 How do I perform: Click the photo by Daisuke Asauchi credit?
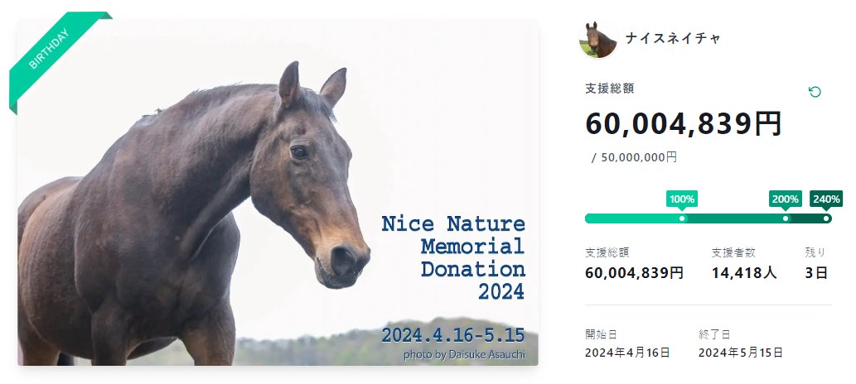(x=464, y=355)
